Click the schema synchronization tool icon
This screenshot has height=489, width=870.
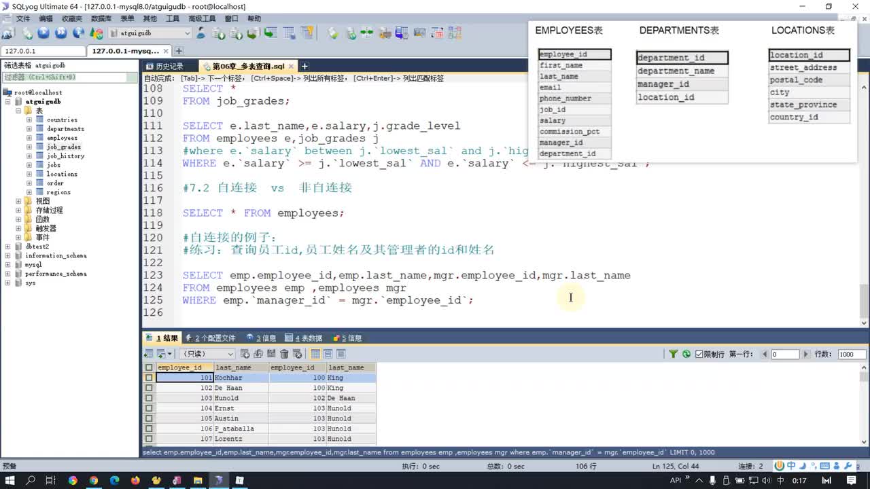tap(366, 33)
